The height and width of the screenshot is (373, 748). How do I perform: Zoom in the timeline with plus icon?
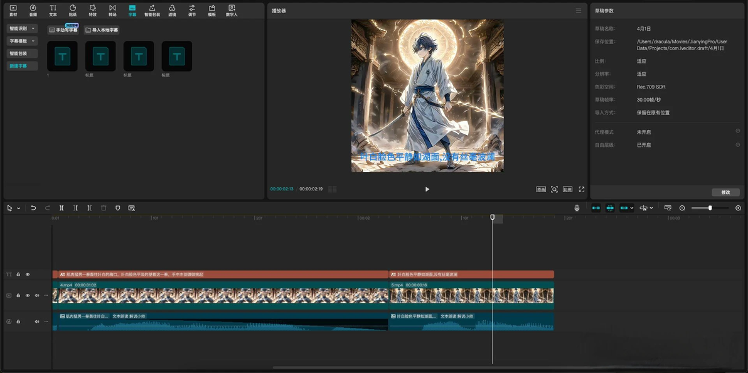739,208
